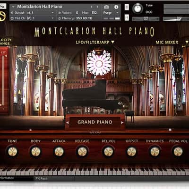
Task: Open instrument edit wrench icon
Action: (3, 6)
